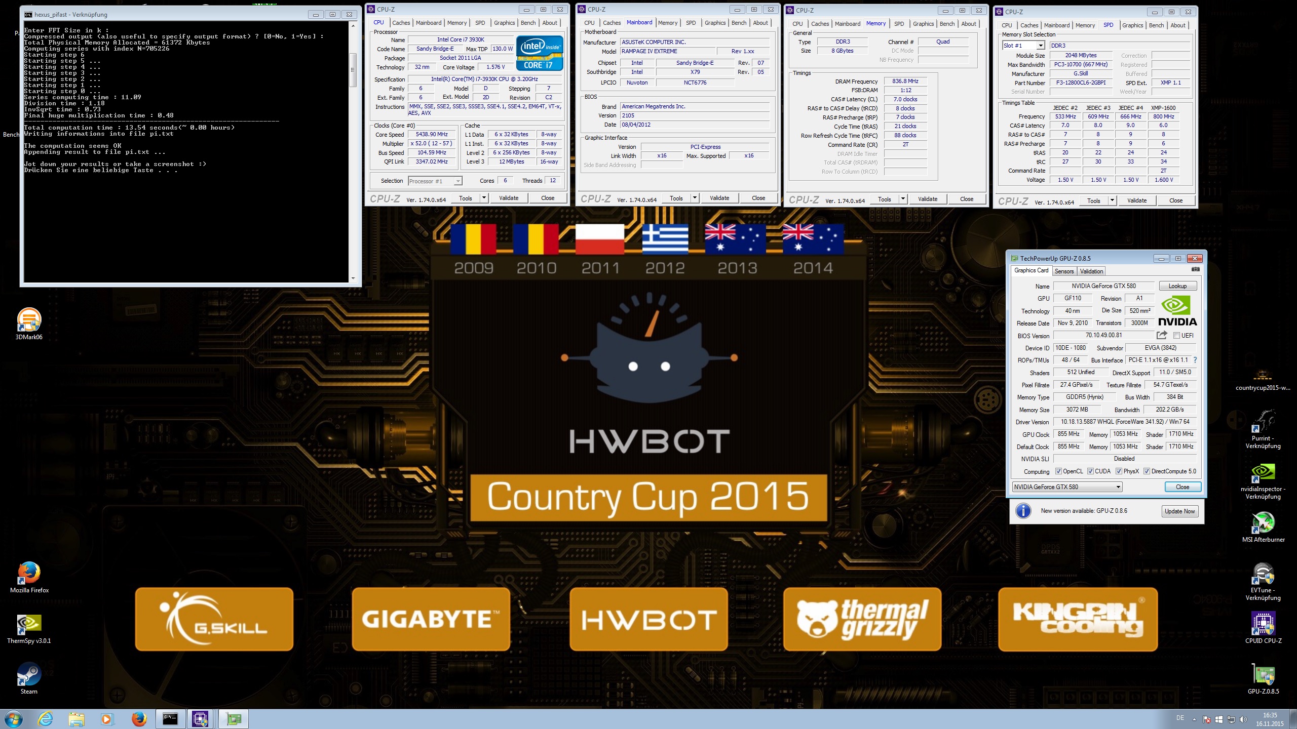Click the DE language indicator in the taskbar
Image resolution: width=1297 pixels, height=729 pixels.
click(1180, 718)
